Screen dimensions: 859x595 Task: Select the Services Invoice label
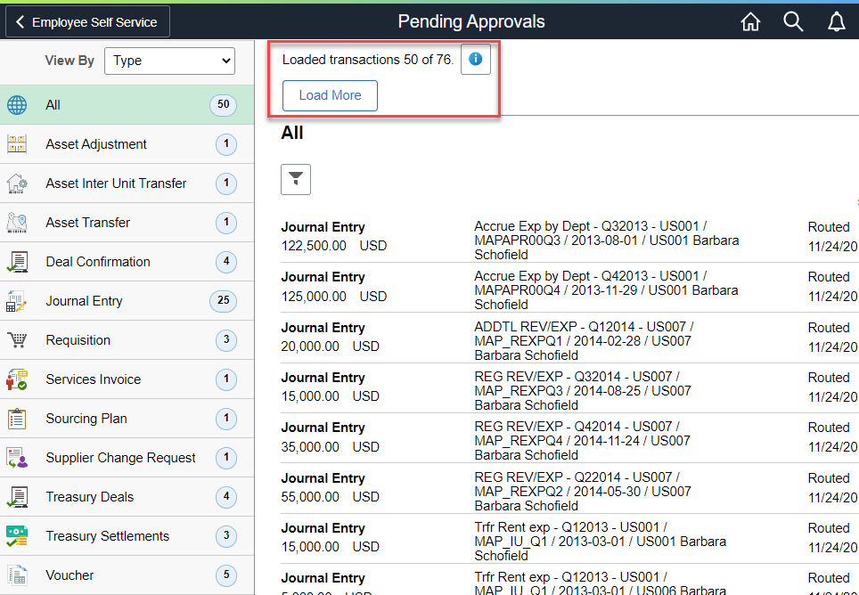94,379
